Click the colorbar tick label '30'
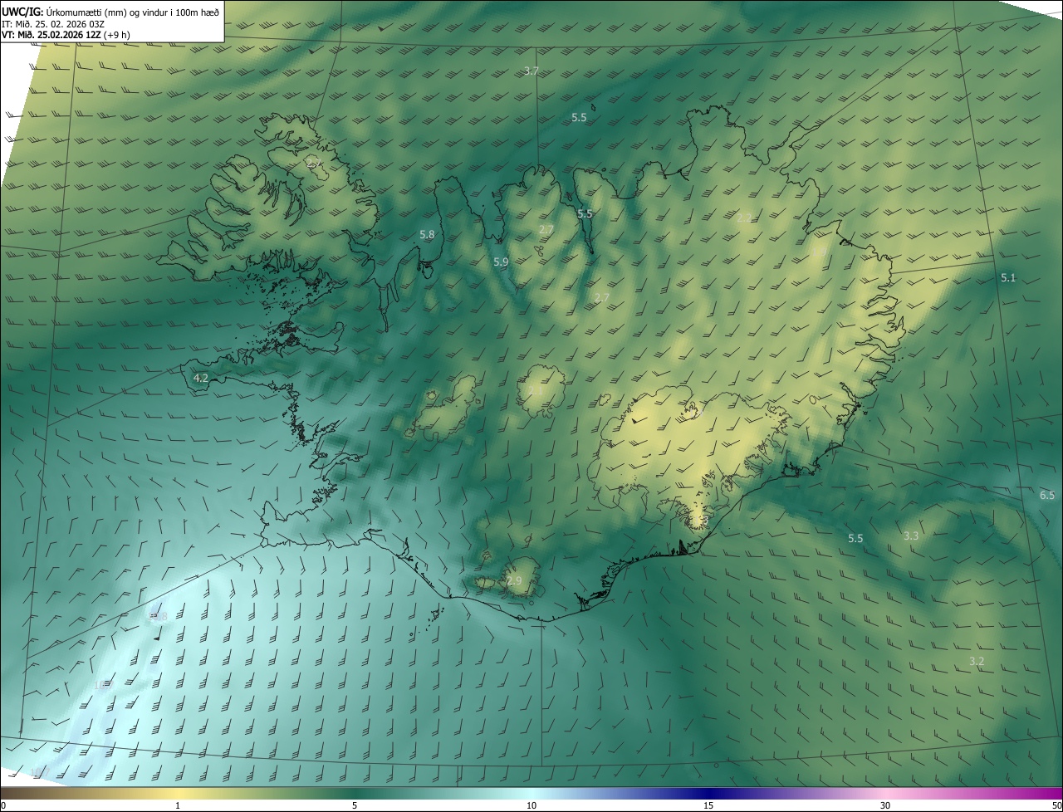The image size is (1063, 812). 885,805
